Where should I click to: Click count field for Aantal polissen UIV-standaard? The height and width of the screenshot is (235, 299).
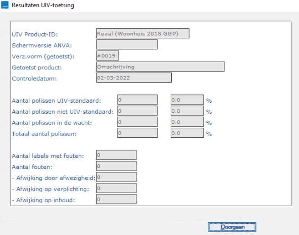137,100
